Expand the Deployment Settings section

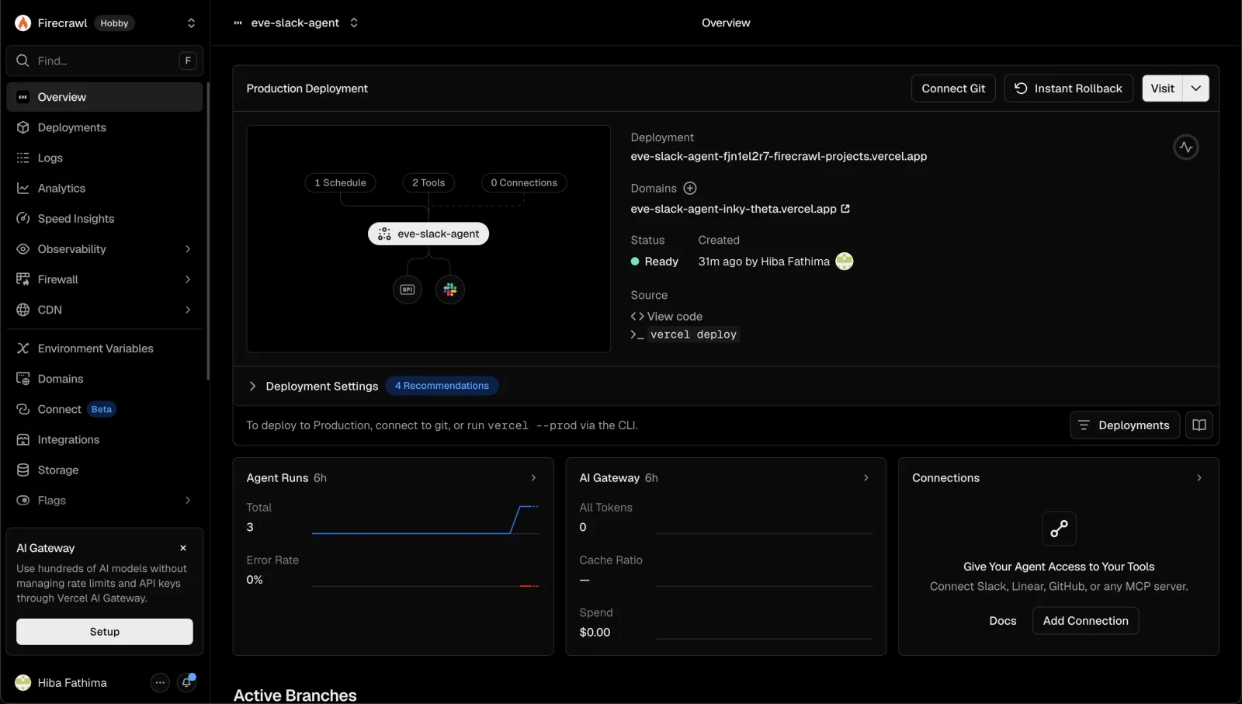coord(313,386)
